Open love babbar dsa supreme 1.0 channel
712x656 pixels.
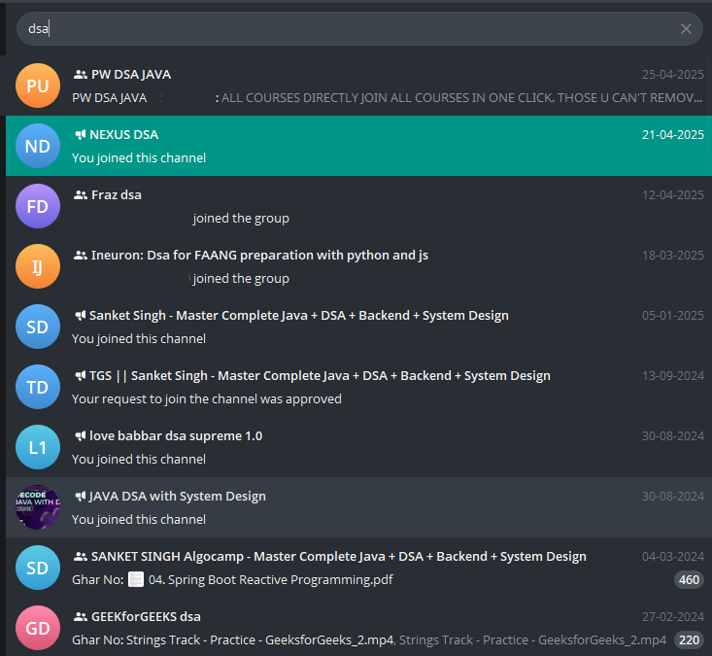(175, 436)
